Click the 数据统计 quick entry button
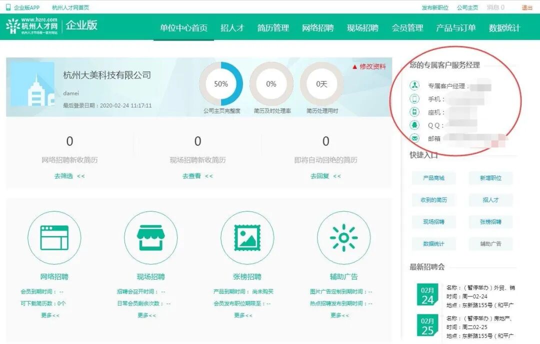Image resolution: width=540 pixels, height=344 pixels. tap(434, 244)
